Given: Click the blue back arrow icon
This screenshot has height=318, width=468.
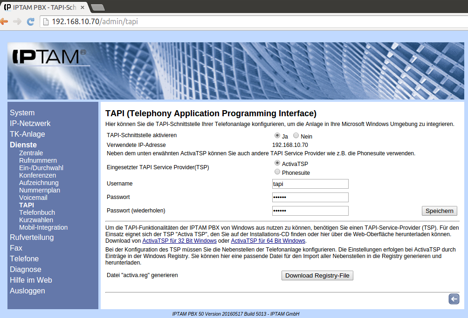Looking at the screenshot, I should [x=454, y=299].
